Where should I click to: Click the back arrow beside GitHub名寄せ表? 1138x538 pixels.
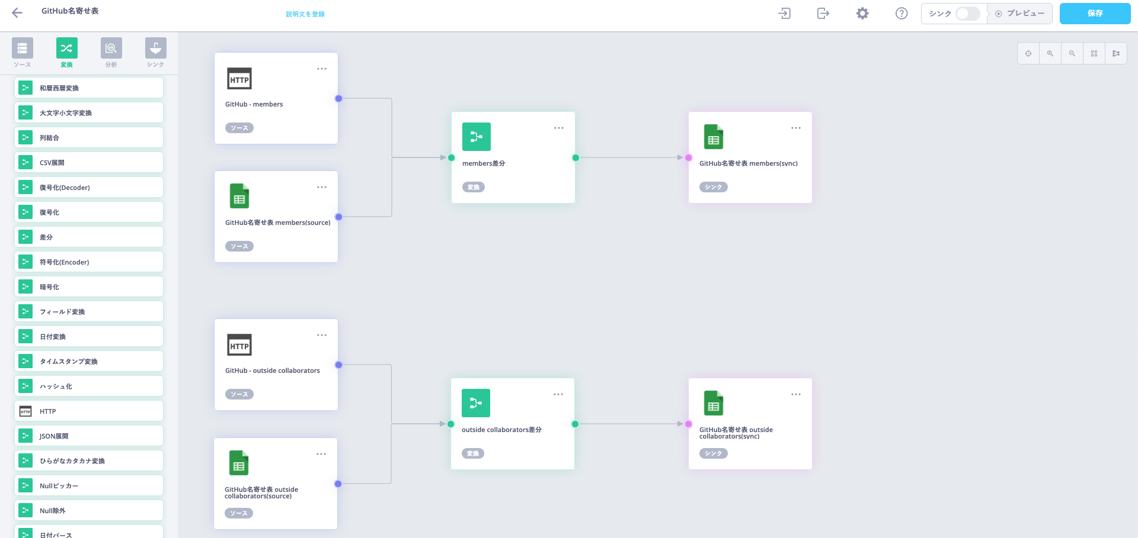tap(17, 13)
